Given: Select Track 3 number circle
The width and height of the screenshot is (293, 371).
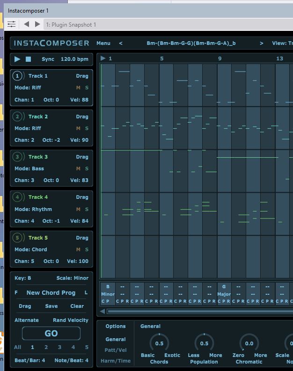Looking at the screenshot, I should [x=17, y=157].
